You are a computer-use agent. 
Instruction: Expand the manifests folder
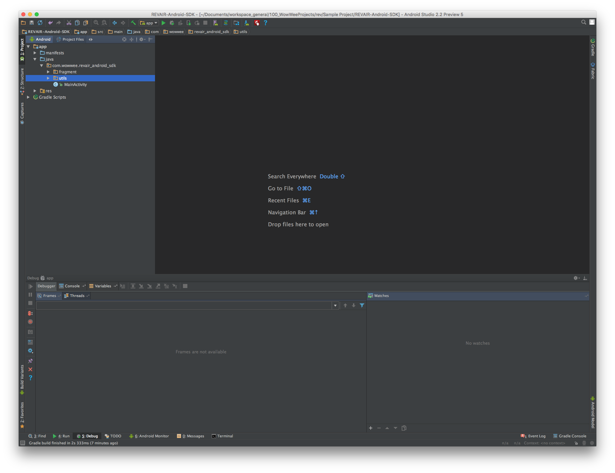pos(35,53)
